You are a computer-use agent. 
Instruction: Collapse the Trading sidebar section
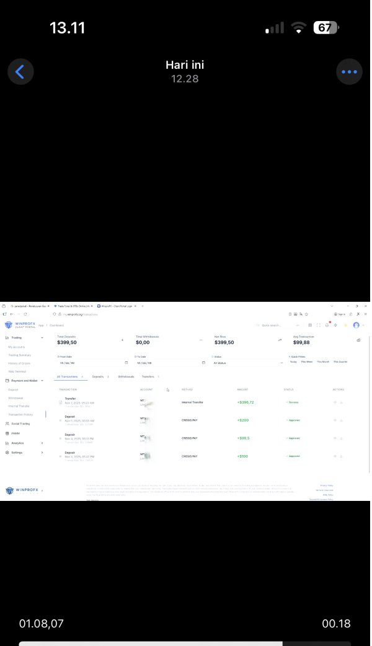click(x=42, y=338)
